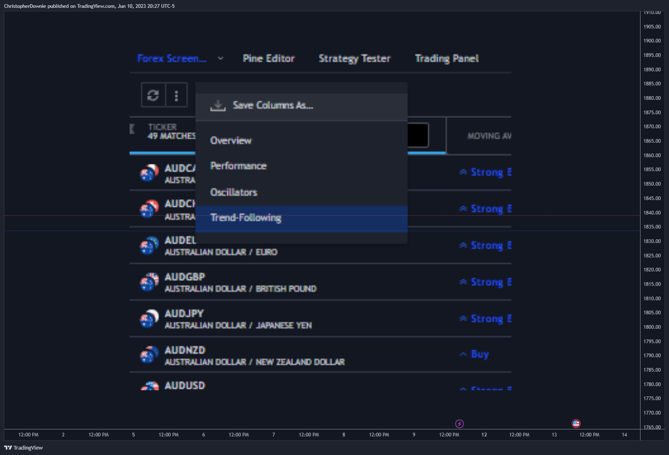Click the date label 7 on time axis

[274, 435]
